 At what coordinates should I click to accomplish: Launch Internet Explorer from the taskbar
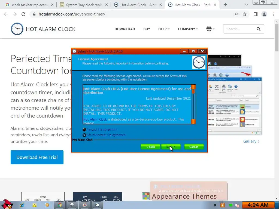tap(22, 205)
